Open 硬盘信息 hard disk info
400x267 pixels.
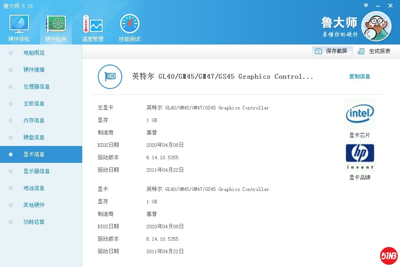34,138
